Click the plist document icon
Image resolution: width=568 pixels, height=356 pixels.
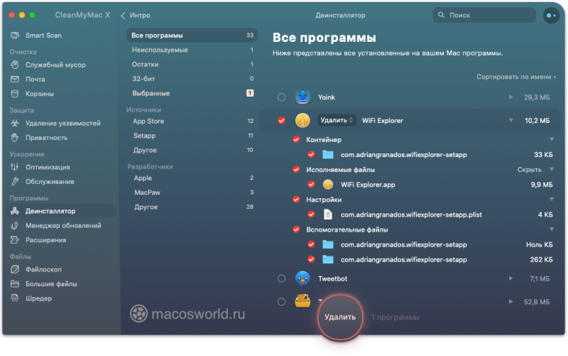pyautogui.click(x=328, y=215)
